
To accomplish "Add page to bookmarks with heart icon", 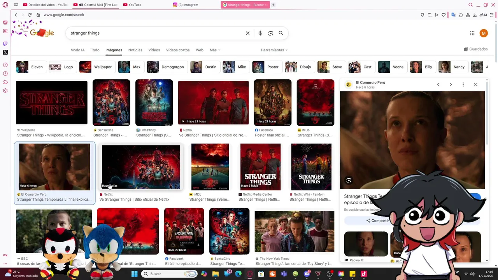I will [x=444, y=15].
